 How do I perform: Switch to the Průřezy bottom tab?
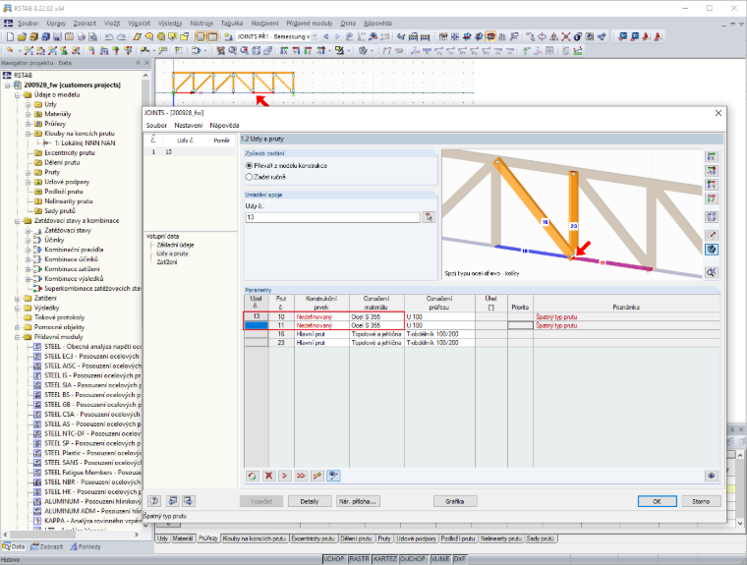[208, 538]
